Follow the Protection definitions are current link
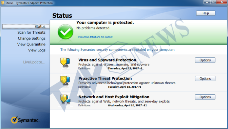The image size is (228, 129). (95, 37)
